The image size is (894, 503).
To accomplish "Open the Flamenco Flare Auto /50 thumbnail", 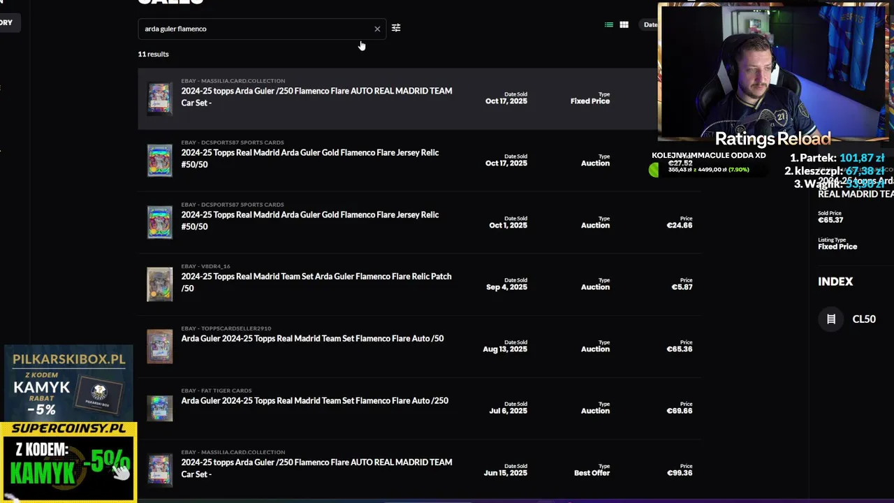I will (159, 347).
